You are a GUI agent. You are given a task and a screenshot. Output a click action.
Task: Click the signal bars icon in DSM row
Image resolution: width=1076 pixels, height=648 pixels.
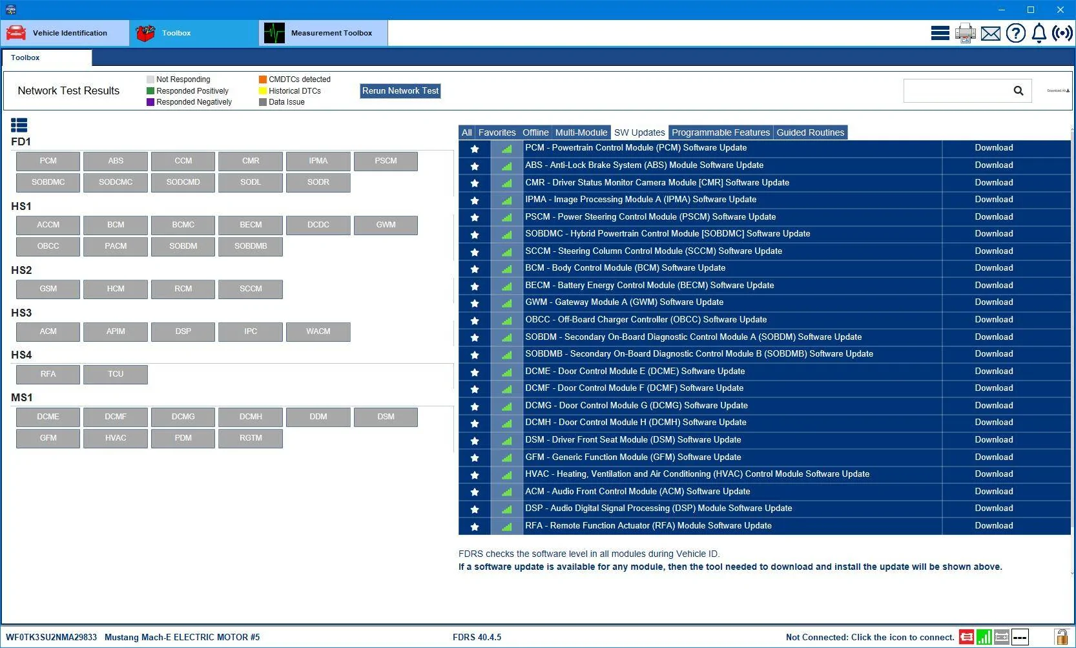pos(507,441)
